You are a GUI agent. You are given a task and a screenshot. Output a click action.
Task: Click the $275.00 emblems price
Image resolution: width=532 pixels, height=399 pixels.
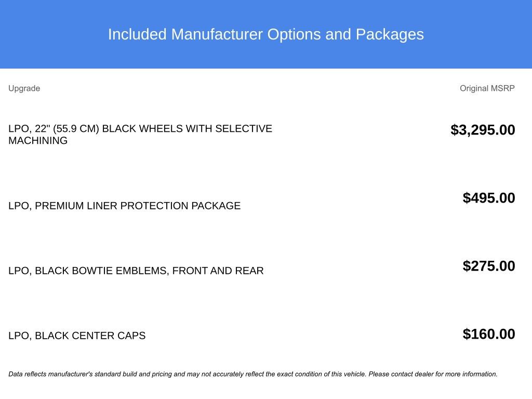click(x=489, y=266)
